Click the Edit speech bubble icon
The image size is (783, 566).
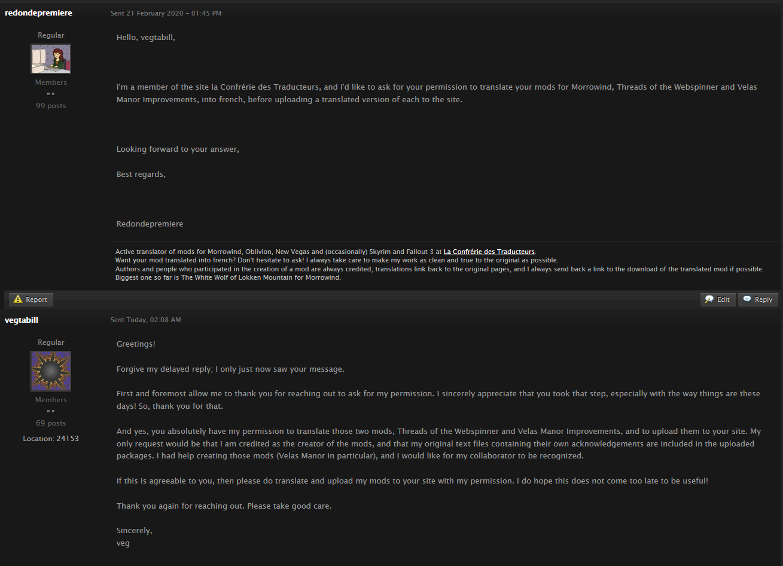[709, 299]
